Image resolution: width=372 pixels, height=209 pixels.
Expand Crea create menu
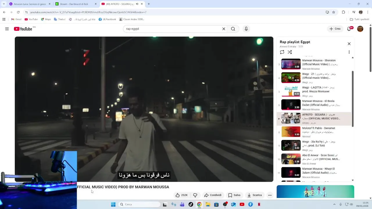pyautogui.click(x=335, y=29)
